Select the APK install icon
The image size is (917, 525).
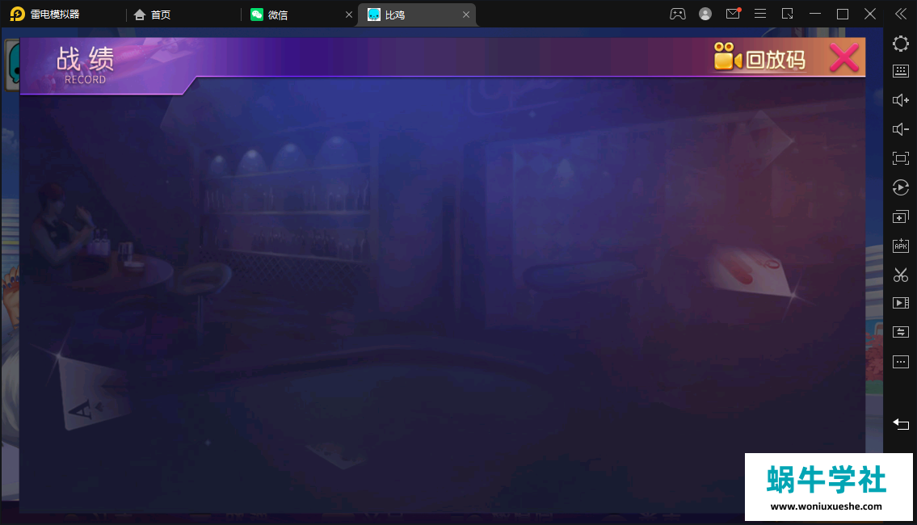click(900, 246)
